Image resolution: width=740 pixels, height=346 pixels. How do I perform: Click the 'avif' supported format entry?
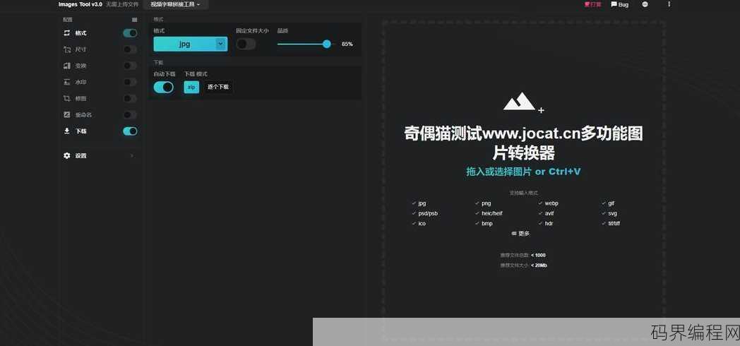point(549,213)
